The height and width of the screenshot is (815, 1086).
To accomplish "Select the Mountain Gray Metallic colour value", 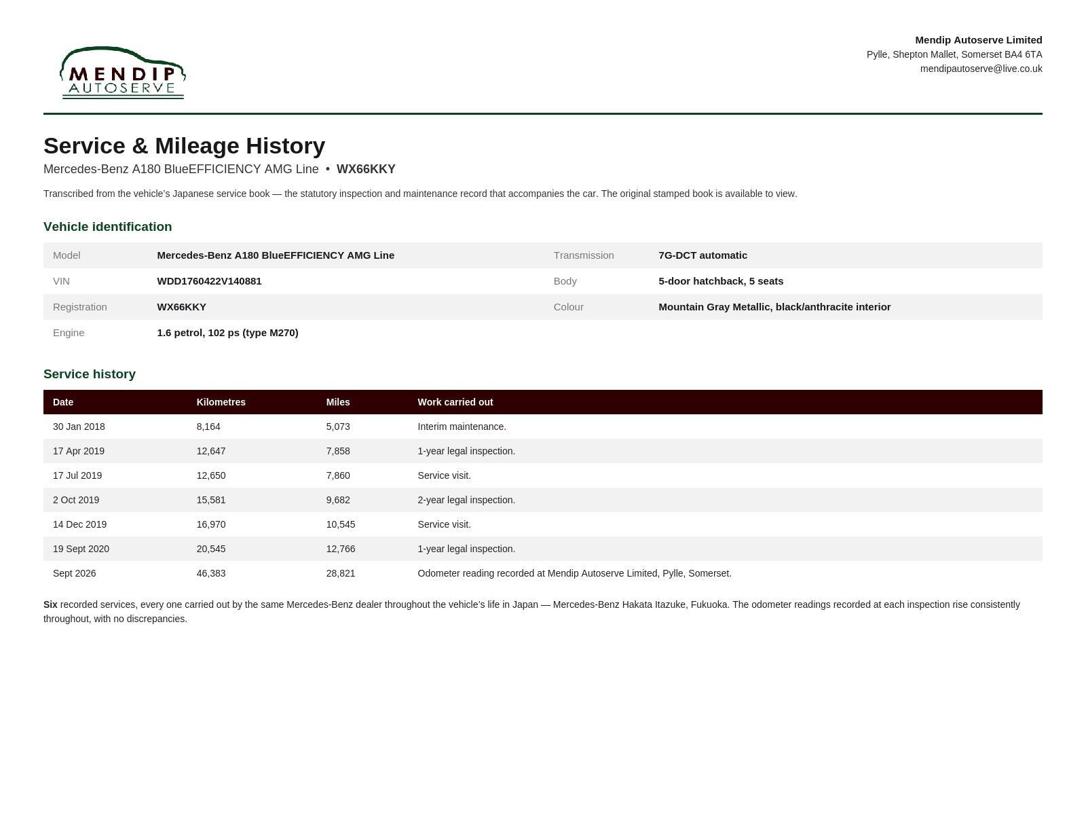I will (774, 307).
